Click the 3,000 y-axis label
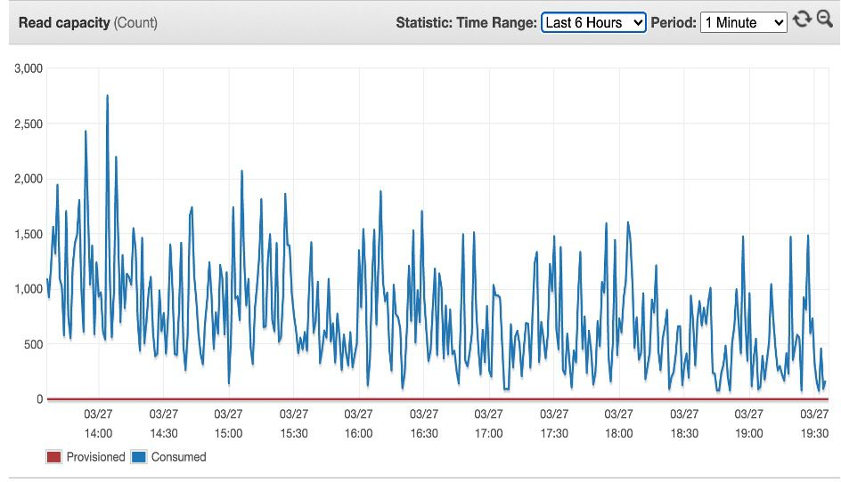 [29, 68]
